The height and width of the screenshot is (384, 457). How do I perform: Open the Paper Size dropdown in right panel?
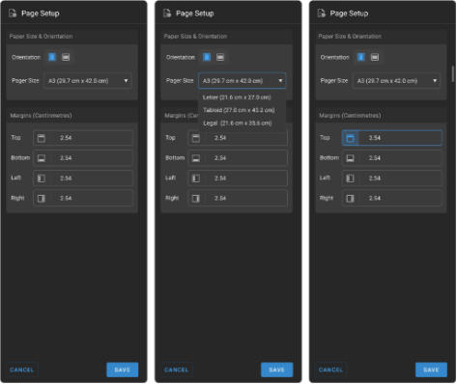pyautogui.click(x=396, y=81)
